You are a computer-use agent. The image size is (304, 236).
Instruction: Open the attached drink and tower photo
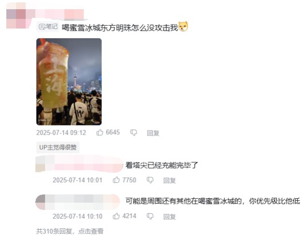click(x=69, y=82)
